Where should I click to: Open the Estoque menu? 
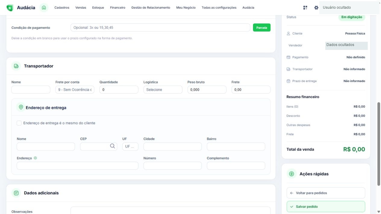tap(98, 8)
